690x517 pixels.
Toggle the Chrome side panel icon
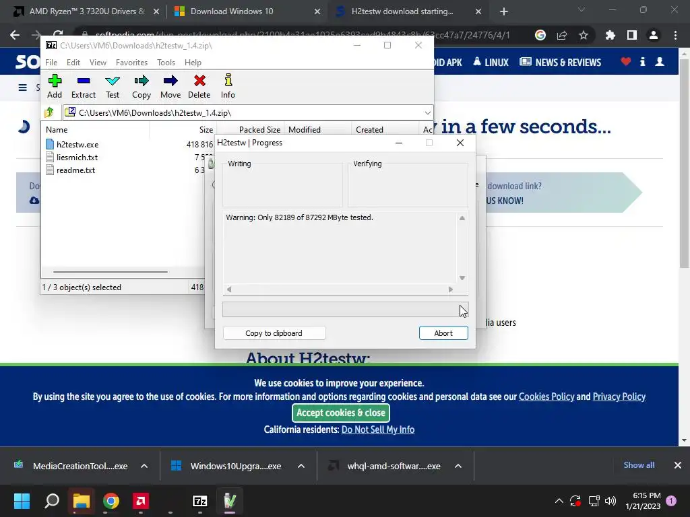[x=632, y=35]
